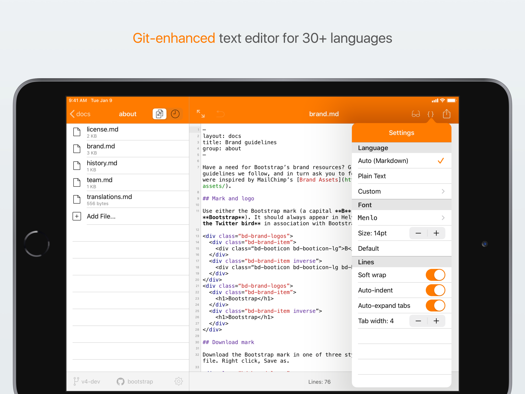Switch to the history clock view

175,114
